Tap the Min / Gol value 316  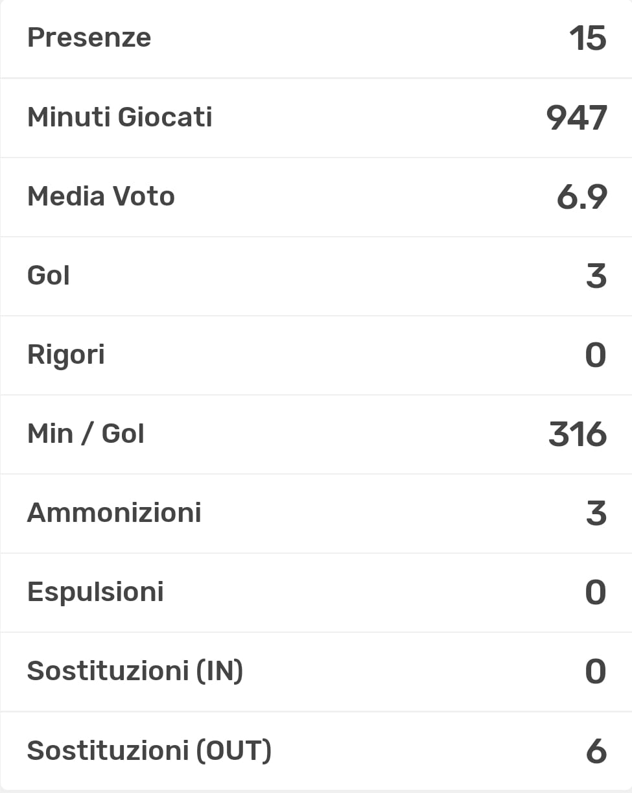pos(577,434)
